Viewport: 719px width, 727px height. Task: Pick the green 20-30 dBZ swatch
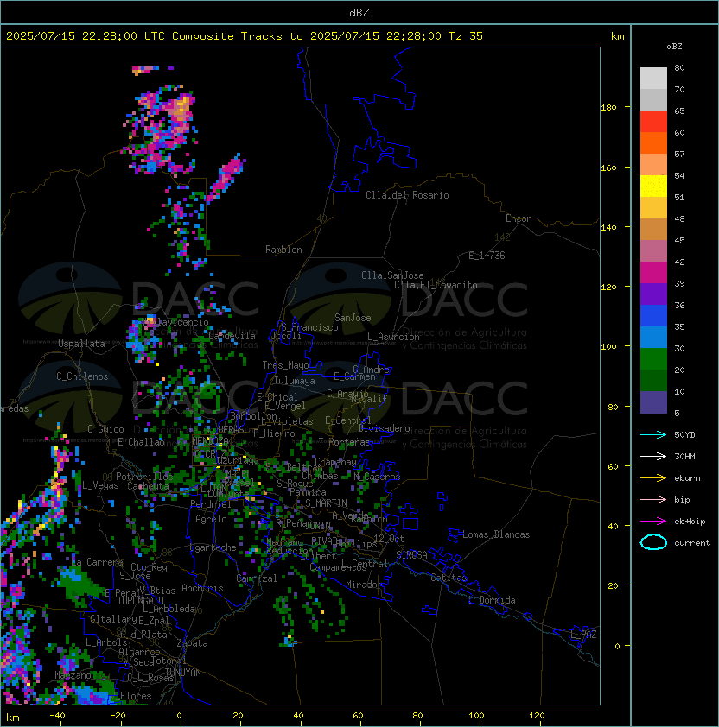coord(653,358)
